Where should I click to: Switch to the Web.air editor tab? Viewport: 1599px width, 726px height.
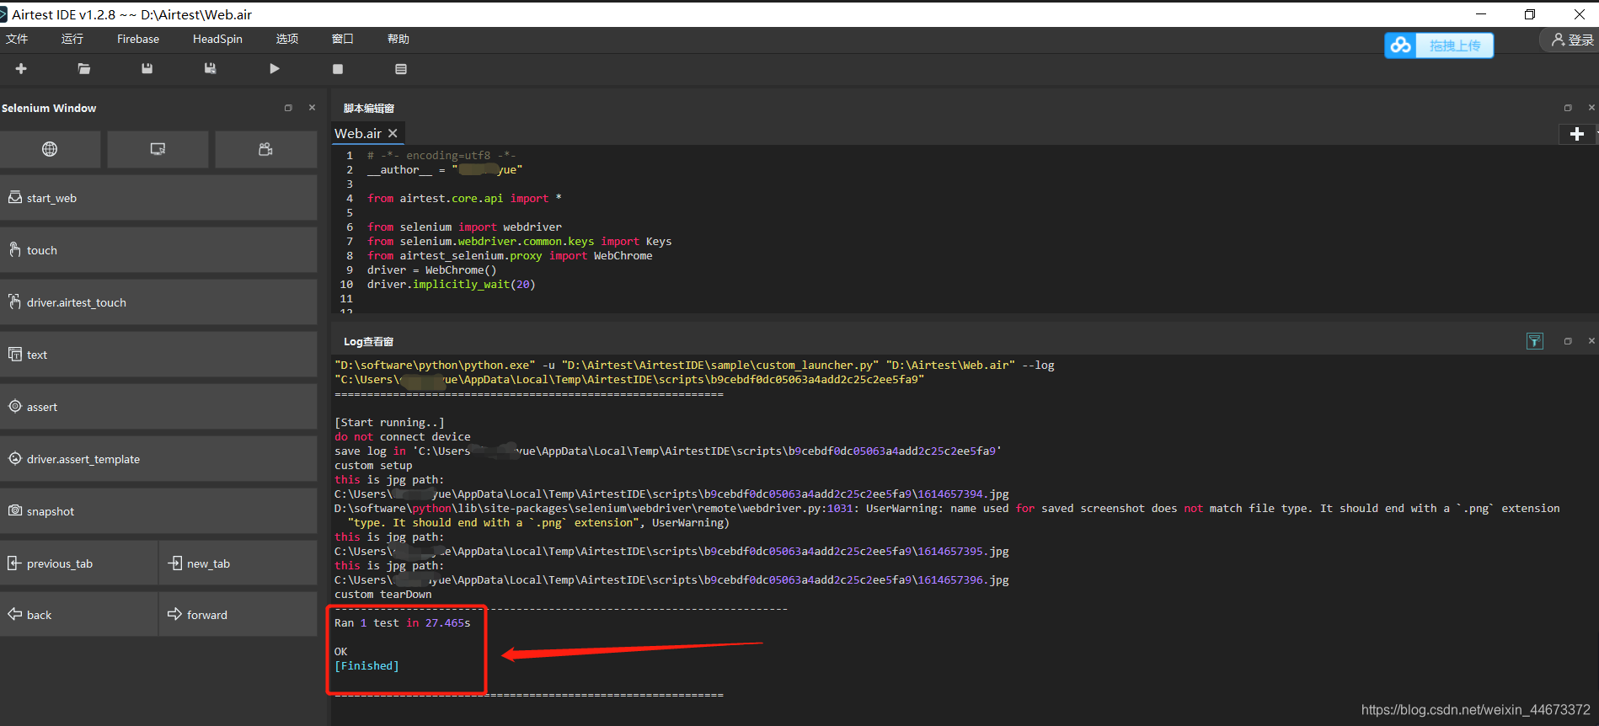358,133
